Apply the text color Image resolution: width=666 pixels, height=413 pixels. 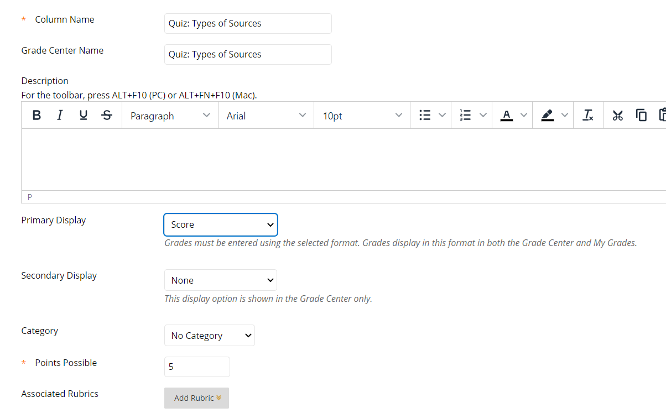coord(507,115)
